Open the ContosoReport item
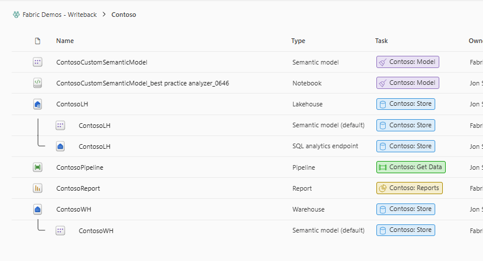Viewport: 483px width, 261px height. [78, 188]
